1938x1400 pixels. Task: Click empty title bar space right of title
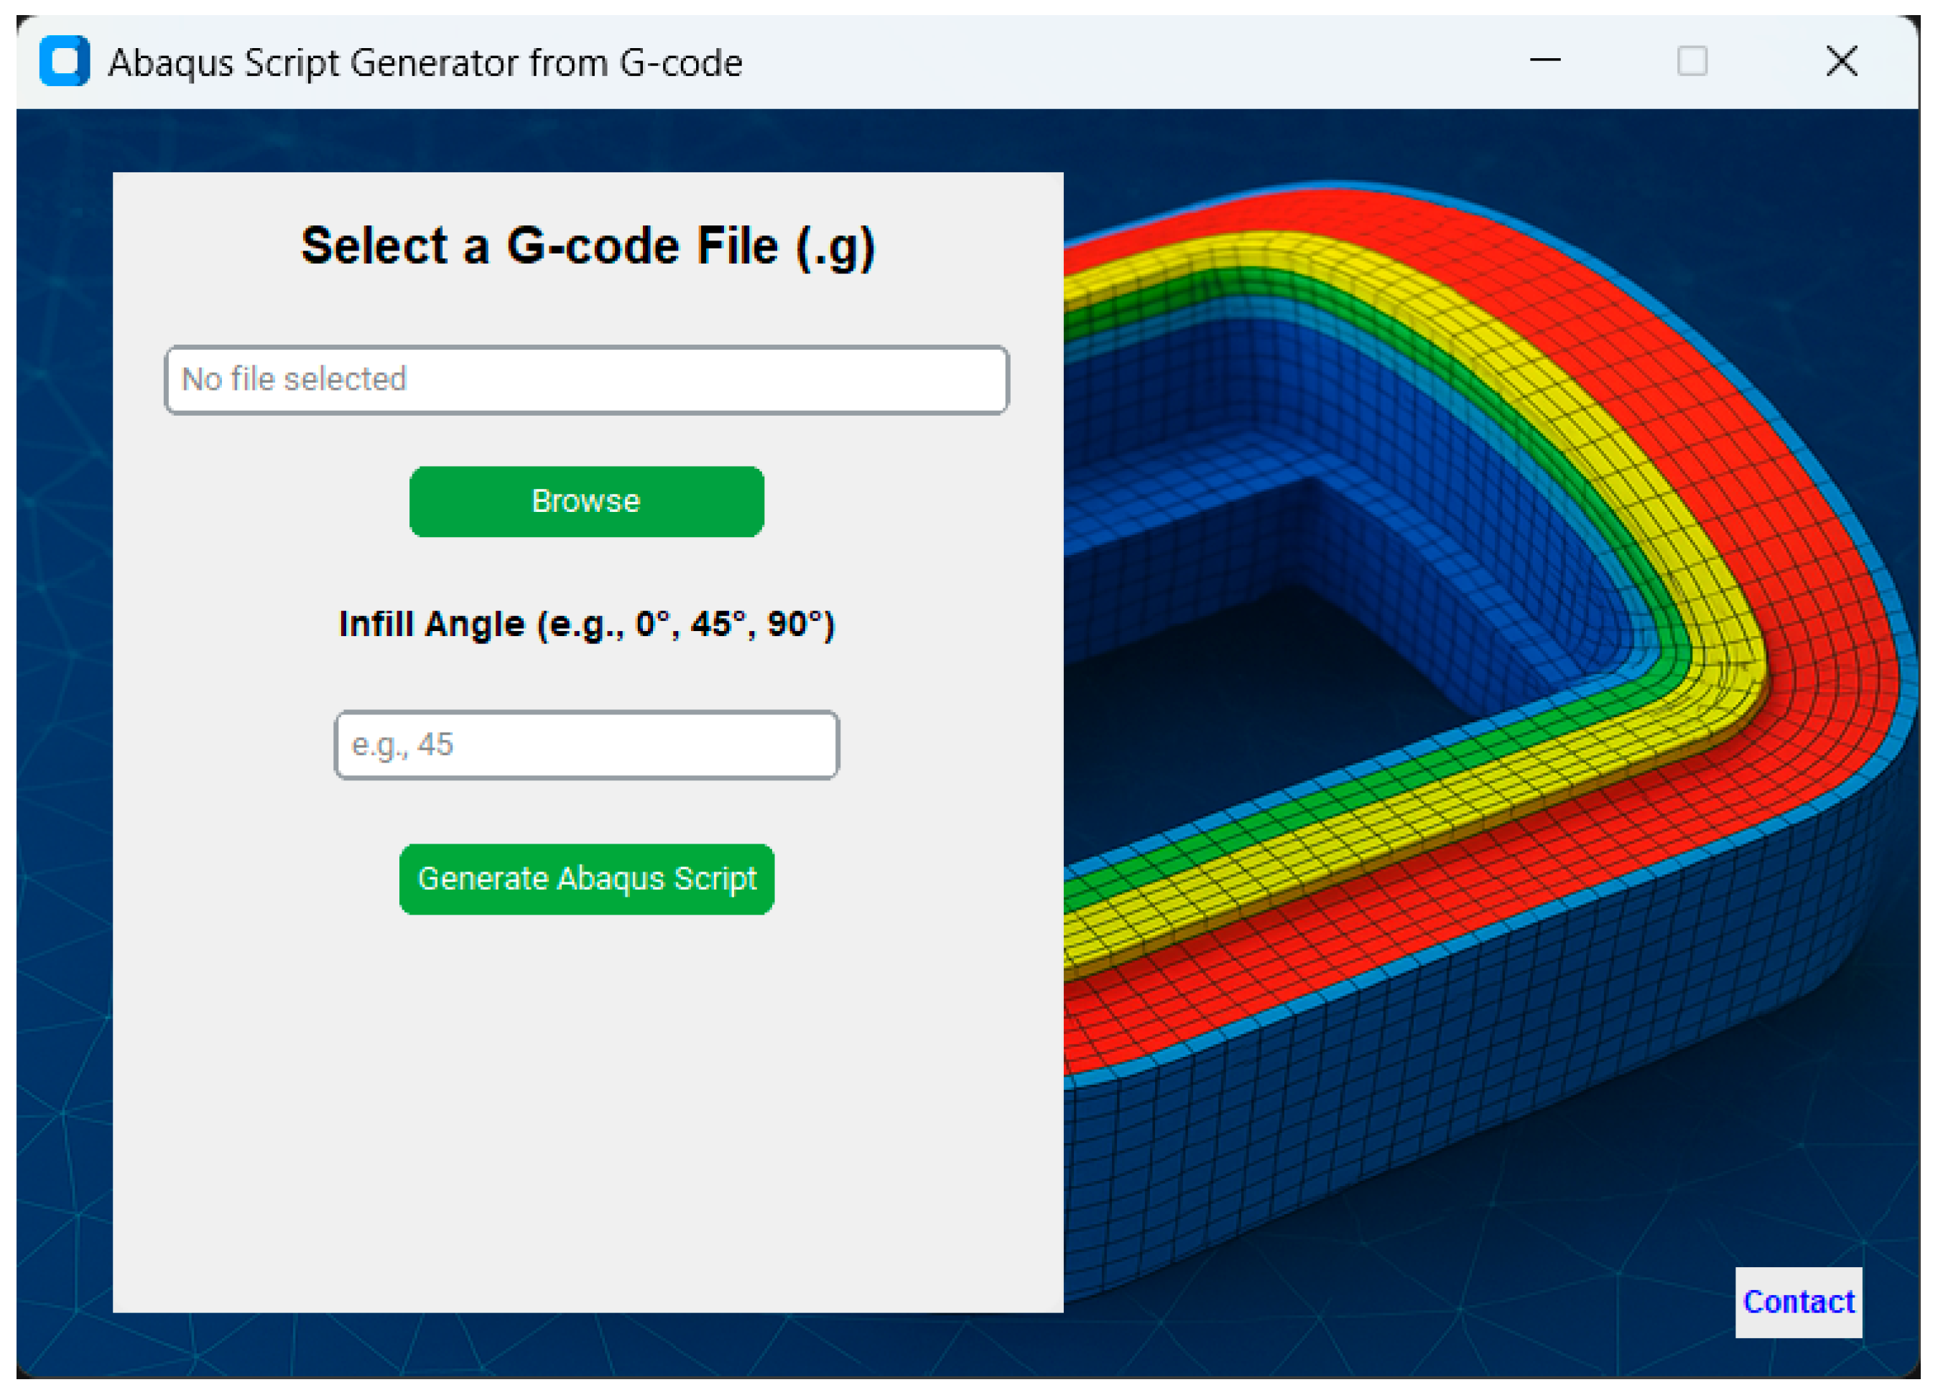tap(1111, 62)
